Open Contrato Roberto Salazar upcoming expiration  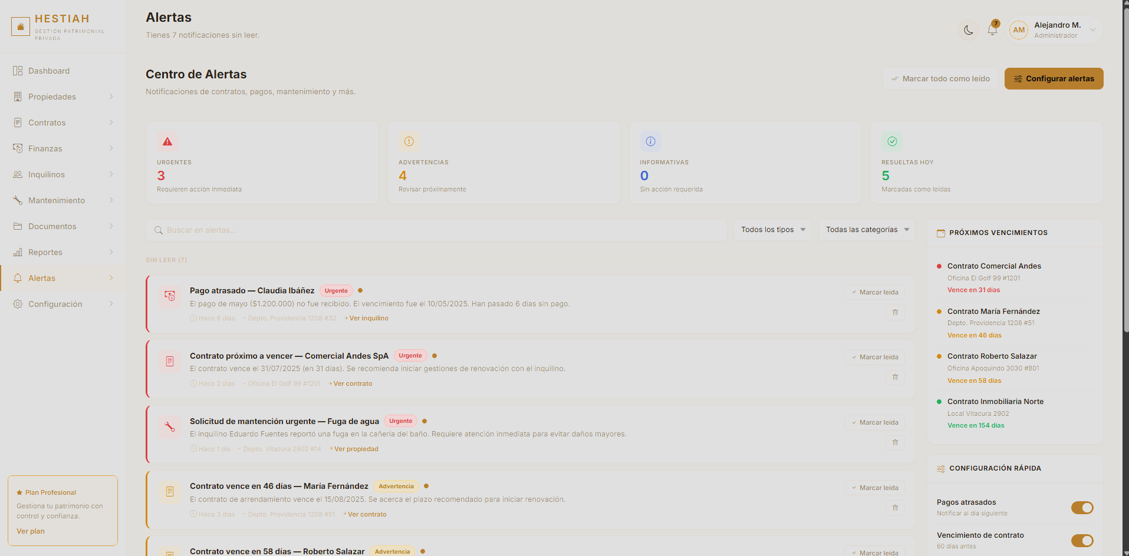click(x=1015, y=368)
